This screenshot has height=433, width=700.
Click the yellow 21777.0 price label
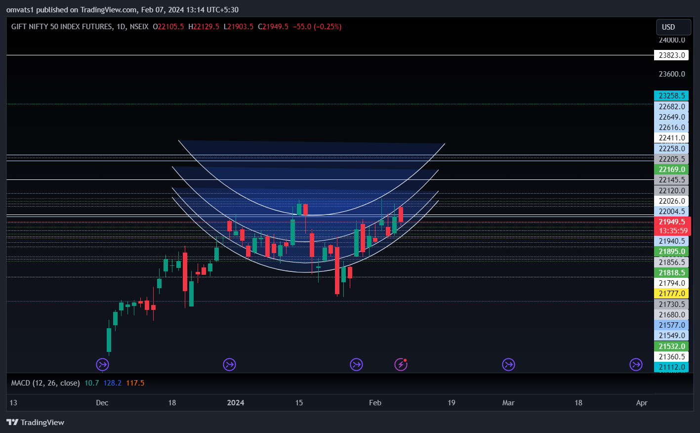(x=671, y=294)
